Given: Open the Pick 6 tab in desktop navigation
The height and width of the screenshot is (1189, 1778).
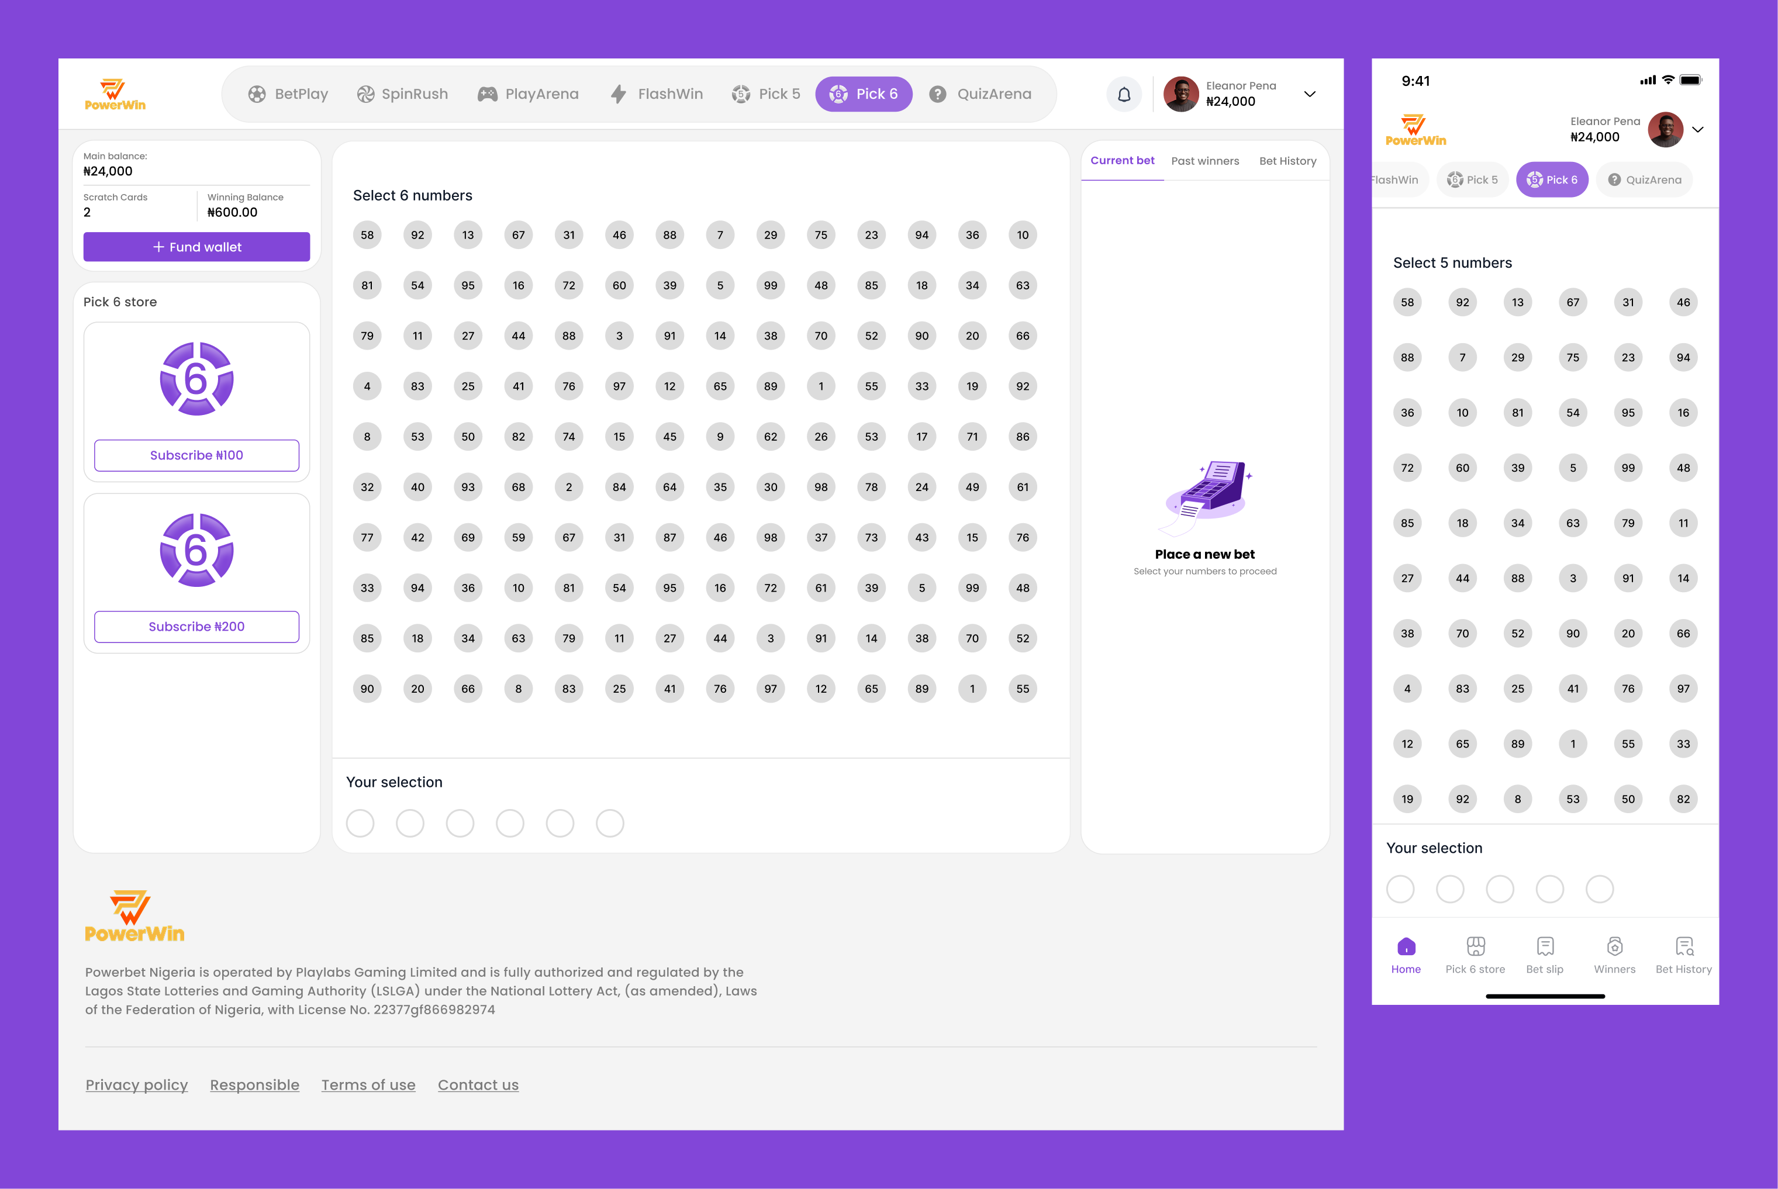Looking at the screenshot, I should coord(864,94).
